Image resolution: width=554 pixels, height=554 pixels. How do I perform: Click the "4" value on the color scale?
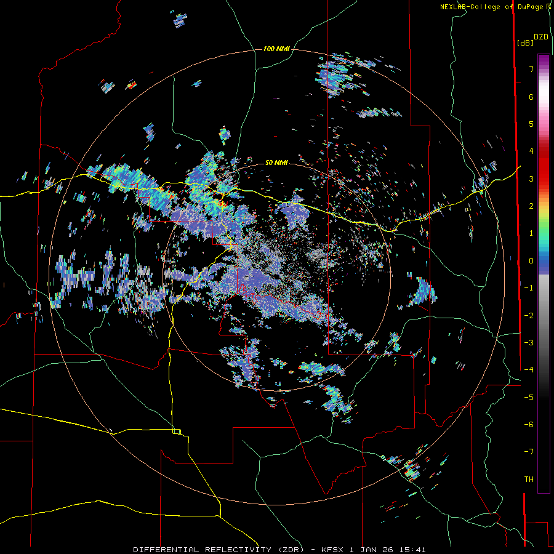(x=531, y=151)
